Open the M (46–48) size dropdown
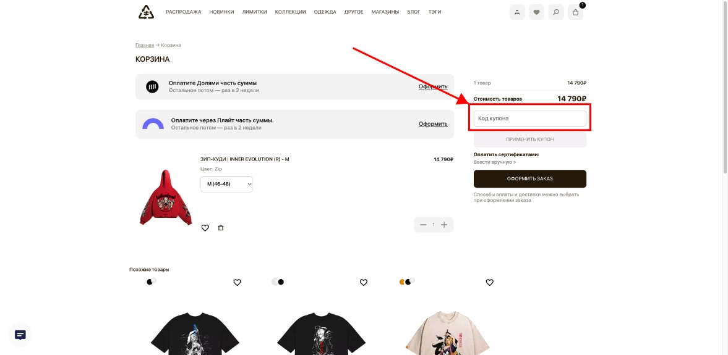 pyautogui.click(x=226, y=184)
